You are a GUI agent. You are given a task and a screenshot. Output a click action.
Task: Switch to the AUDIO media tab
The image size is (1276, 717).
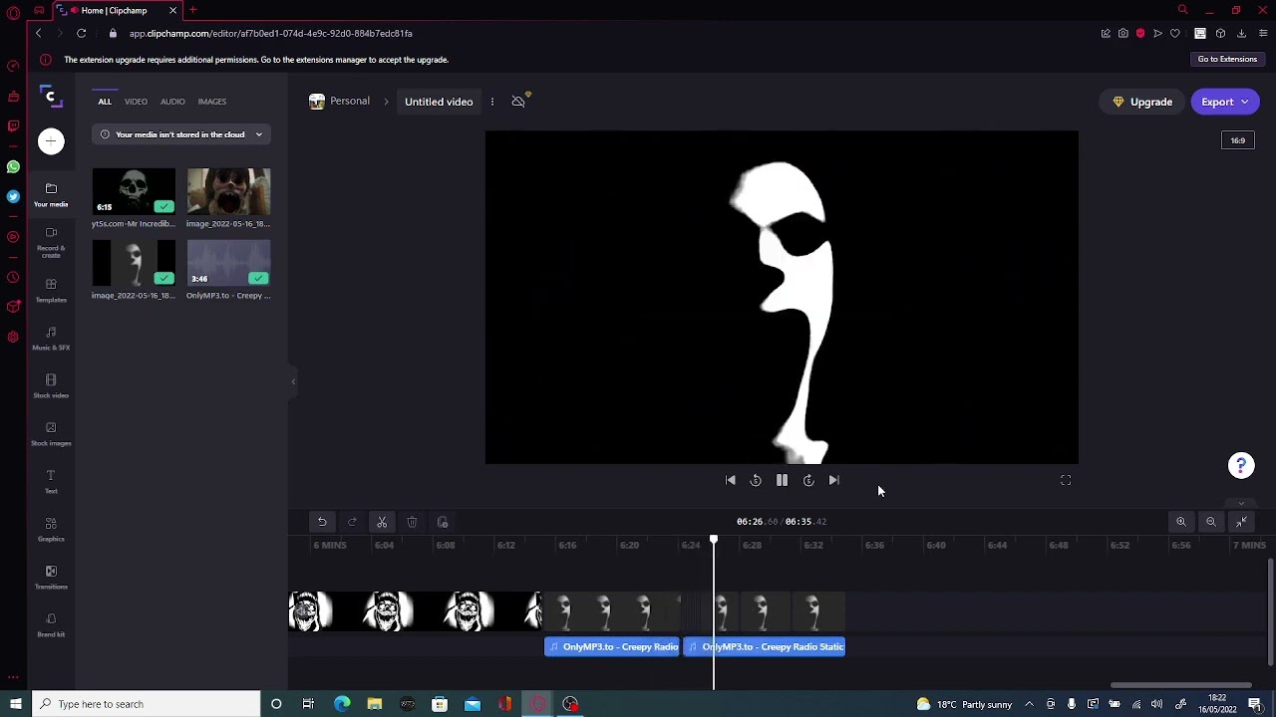pyautogui.click(x=172, y=102)
